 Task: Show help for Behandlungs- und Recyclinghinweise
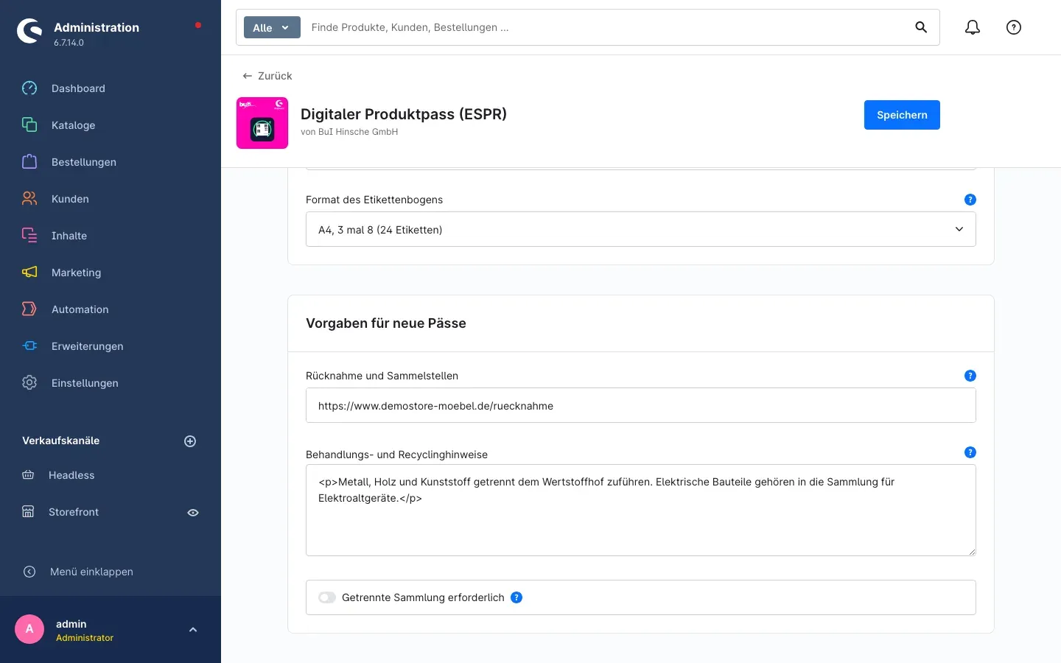tap(970, 452)
